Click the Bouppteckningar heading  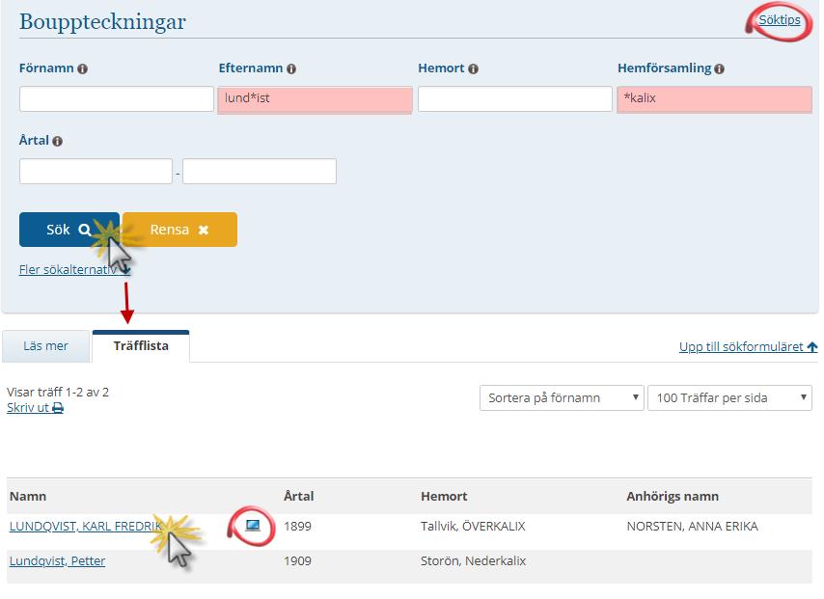(102, 22)
